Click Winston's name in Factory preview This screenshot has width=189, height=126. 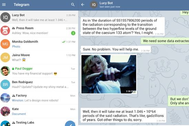[18, 100]
